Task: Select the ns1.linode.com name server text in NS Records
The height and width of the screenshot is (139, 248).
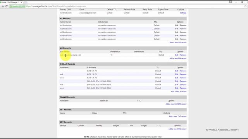Action: click(x=65, y=25)
